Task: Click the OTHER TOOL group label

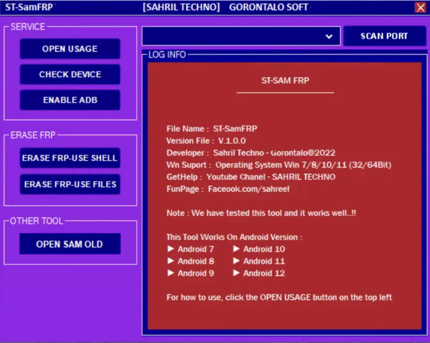Action: 37,221
